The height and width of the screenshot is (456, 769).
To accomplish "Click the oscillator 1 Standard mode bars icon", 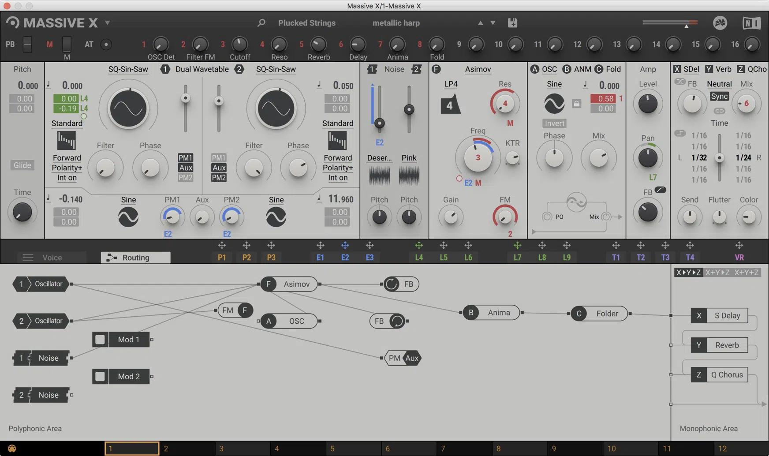I will click(x=67, y=141).
